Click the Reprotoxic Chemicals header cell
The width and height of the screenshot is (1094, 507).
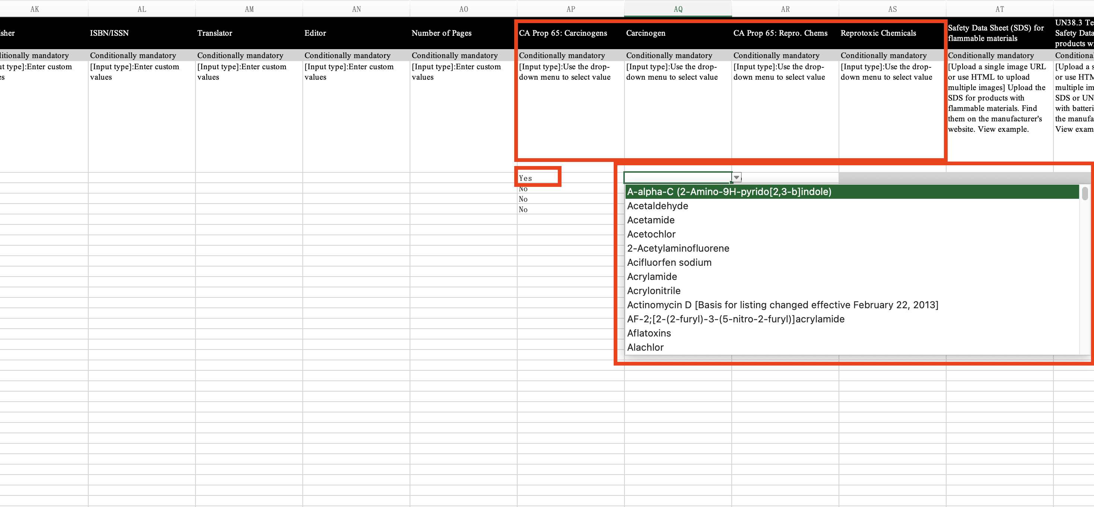(878, 33)
